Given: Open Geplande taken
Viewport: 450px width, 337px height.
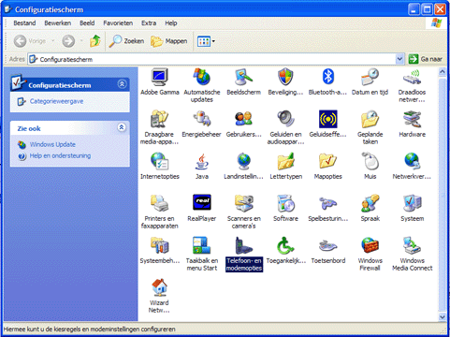Looking at the screenshot, I should (x=370, y=119).
